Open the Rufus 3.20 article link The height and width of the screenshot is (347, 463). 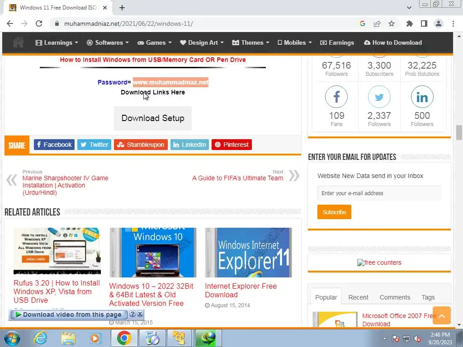click(x=57, y=291)
